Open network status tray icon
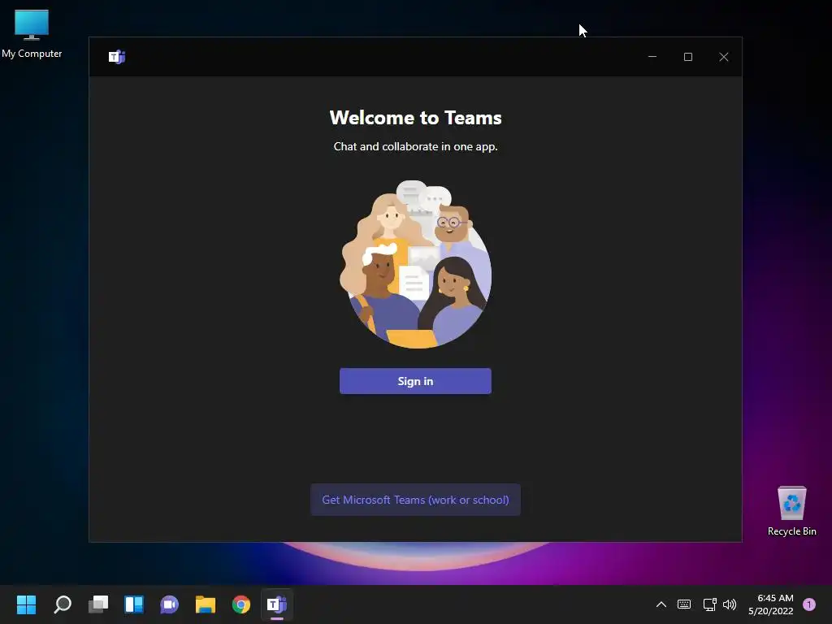The width and height of the screenshot is (832, 624). pyautogui.click(x=709, y=604)
